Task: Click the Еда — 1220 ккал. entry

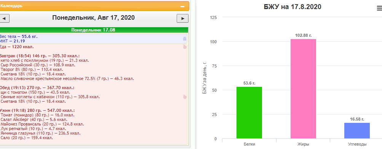Action: coord(16,47)
